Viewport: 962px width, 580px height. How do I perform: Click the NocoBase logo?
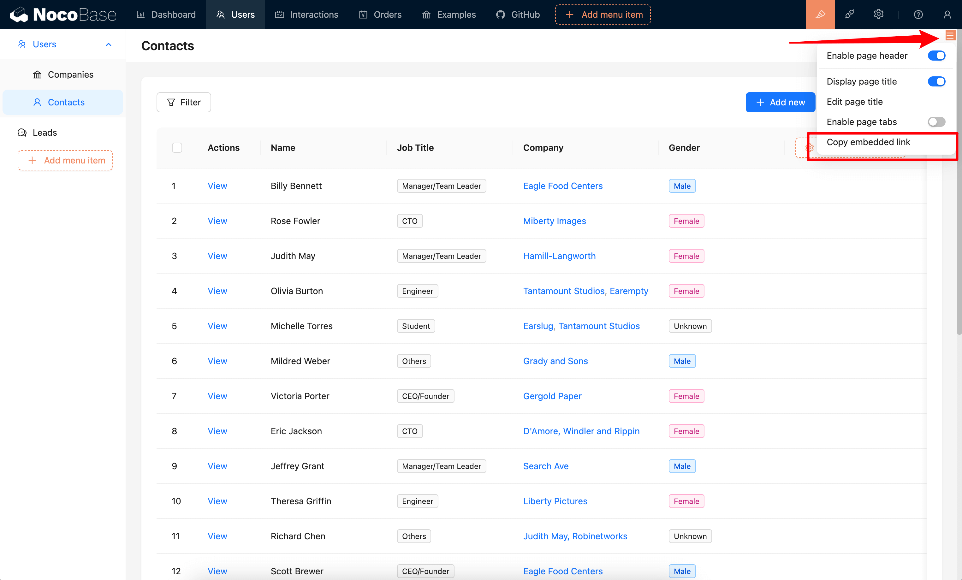(x=63, y=15)
